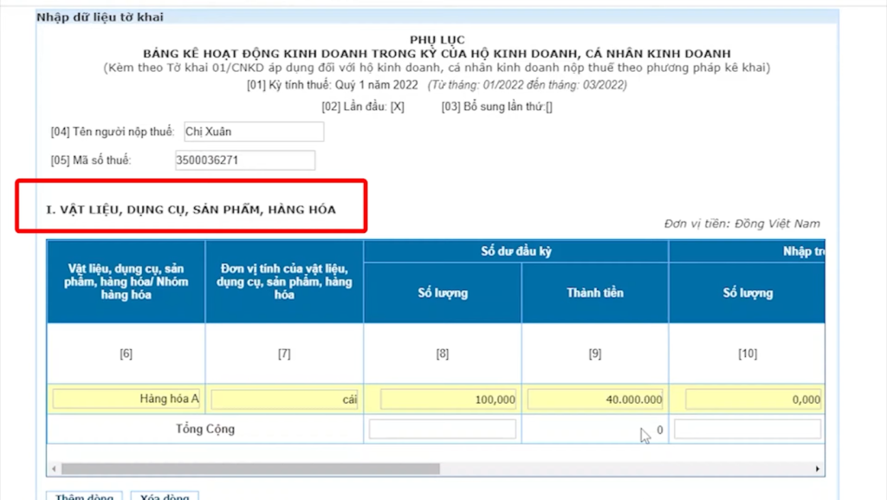The width and height of the screenshot is (887, 500).
Task: Click the '[02] Lần đầu: [X]' text
Action: (363, 107)
